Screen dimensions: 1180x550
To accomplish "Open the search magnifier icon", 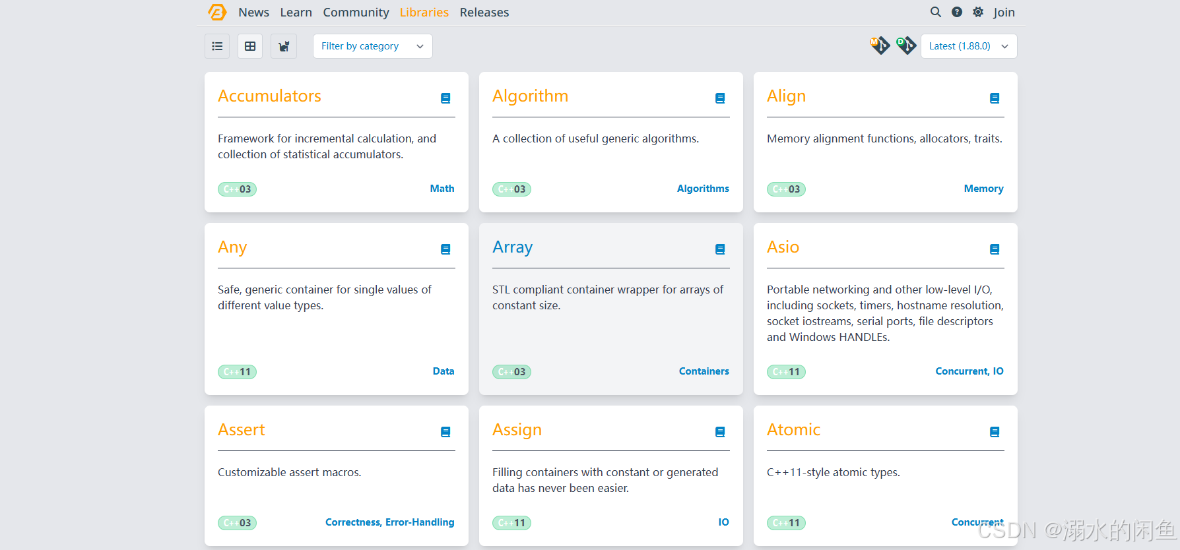I will 935,12.
